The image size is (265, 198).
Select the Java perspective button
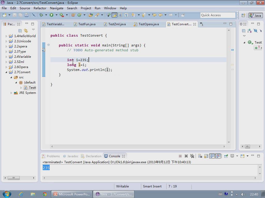[x=255, y=15]
